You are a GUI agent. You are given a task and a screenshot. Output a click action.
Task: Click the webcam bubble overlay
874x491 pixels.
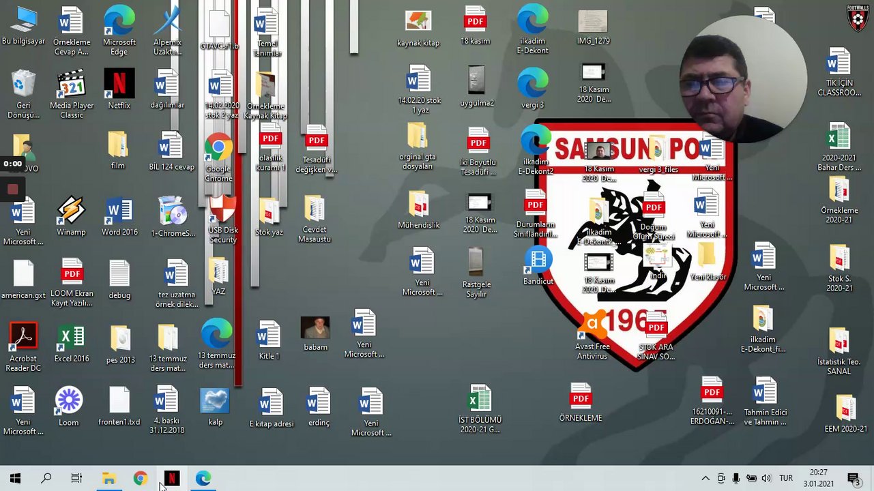(x=744, y=78)
